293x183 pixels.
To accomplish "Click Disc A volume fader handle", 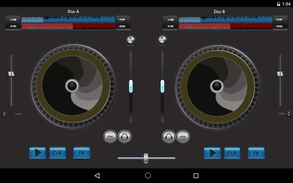I will click(131, 86).
